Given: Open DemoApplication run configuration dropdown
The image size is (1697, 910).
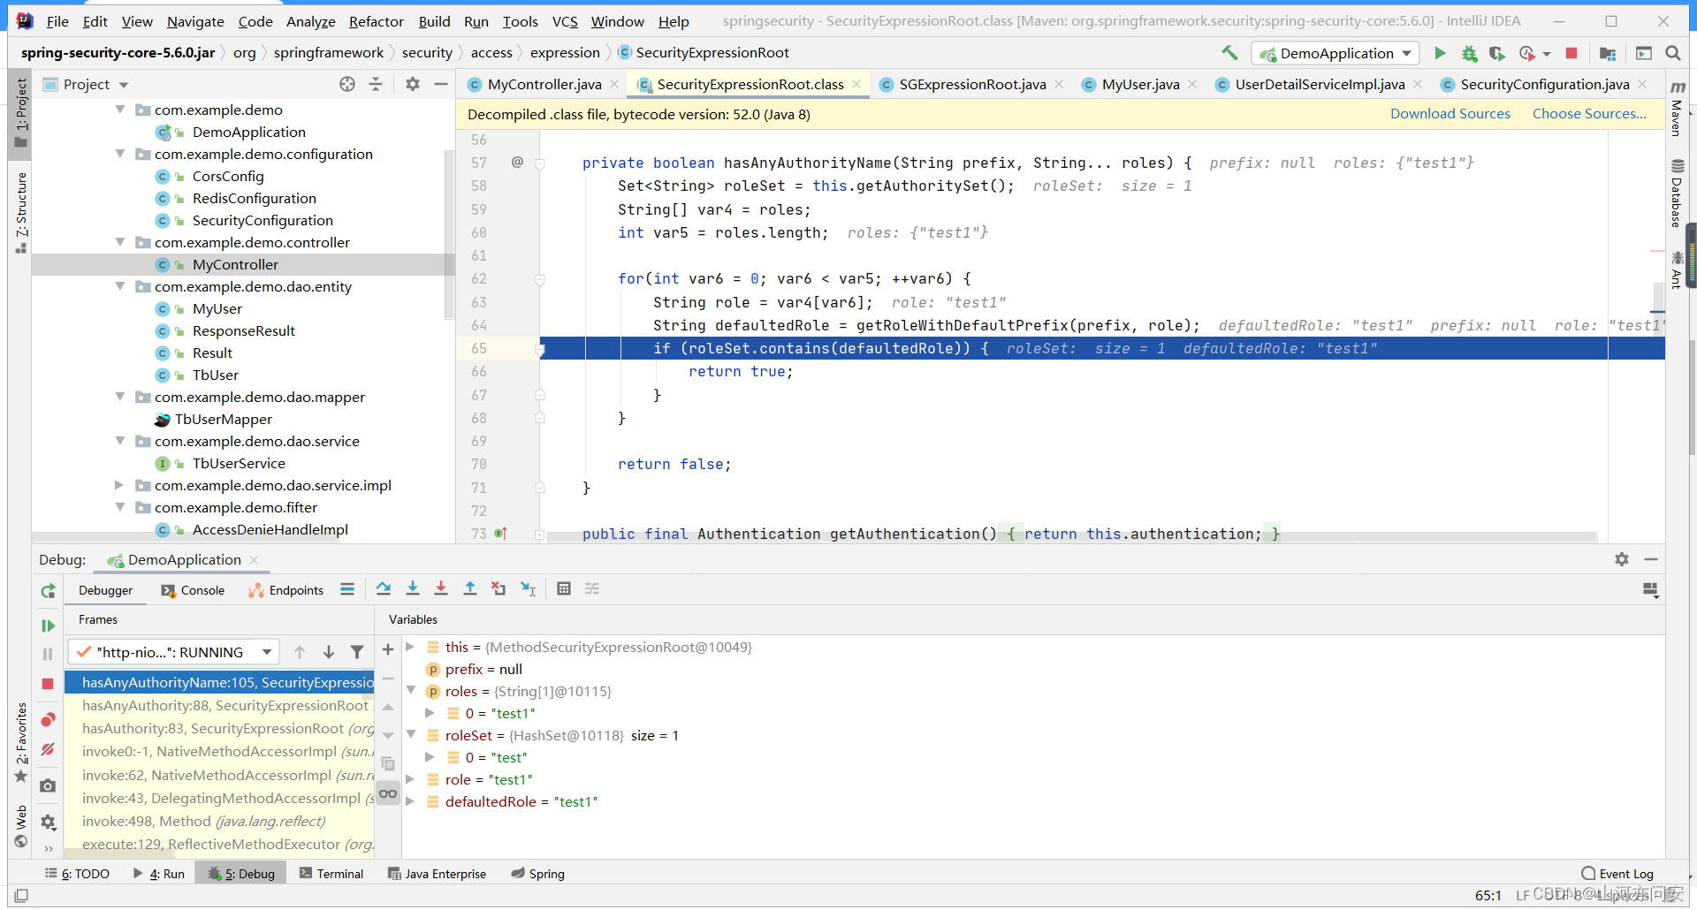Looking at the screenshot, I should [1336, 53].
